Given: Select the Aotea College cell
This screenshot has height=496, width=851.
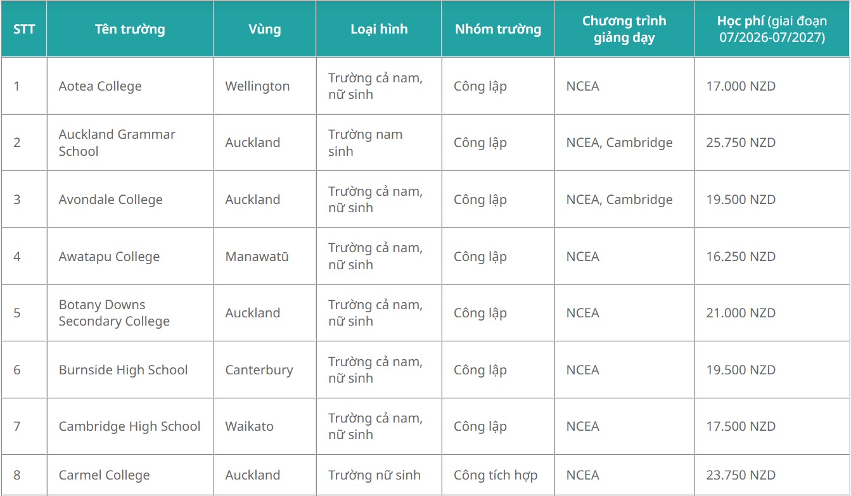Looking at the screenshot, I should point(100,86).
